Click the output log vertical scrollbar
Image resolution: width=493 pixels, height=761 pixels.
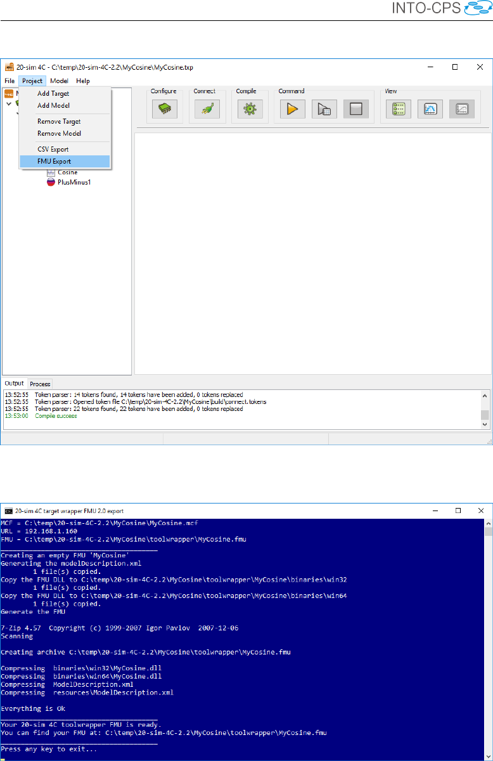[485, 409]
